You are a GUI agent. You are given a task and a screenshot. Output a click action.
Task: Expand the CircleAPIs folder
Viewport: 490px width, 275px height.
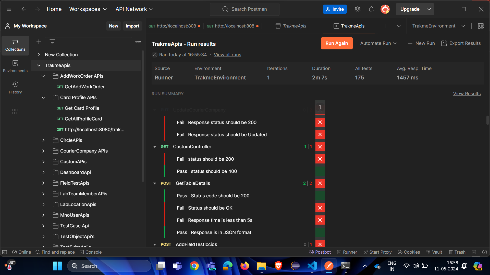tap(43, 140)
